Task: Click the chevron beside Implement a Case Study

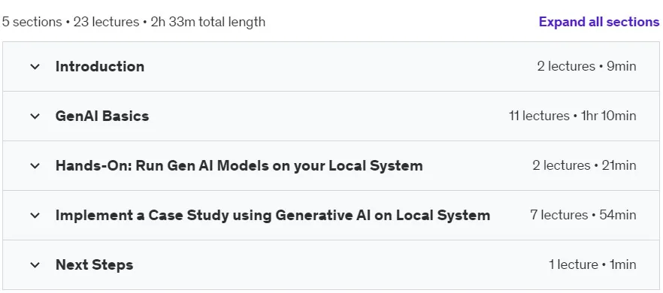Action: click(x=35, y=215)
